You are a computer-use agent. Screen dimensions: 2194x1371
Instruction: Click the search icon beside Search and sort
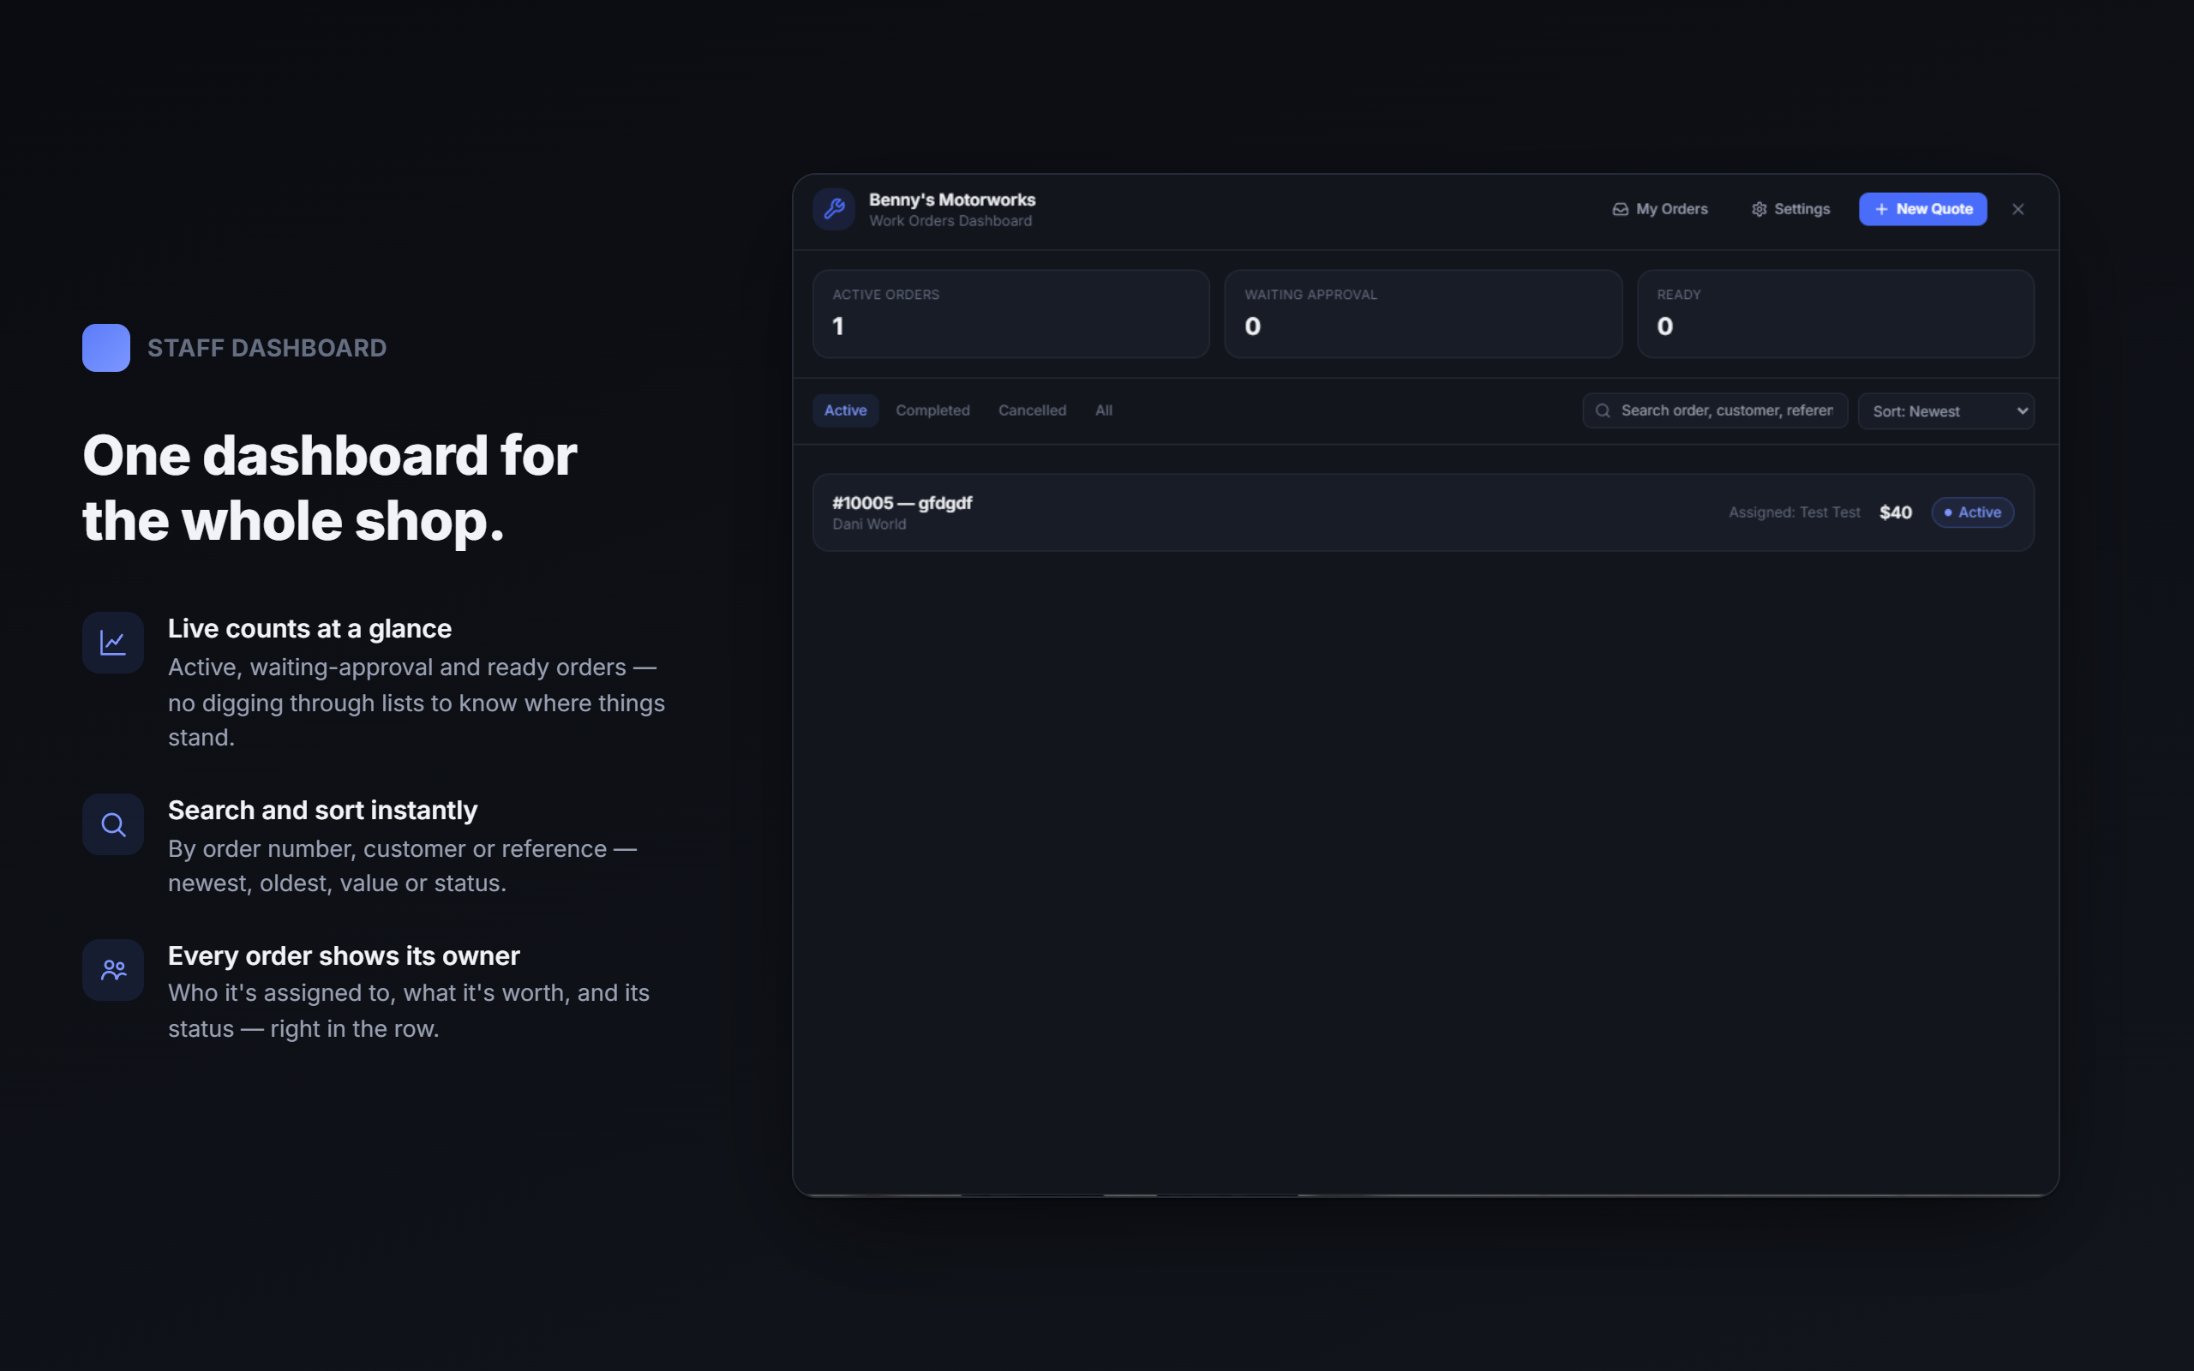point(112,824)
